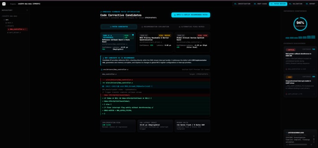Viewport: 318px width, 148px height.
Task: Expand chevron on dma_controller.c:142 evidence row
Action: tap(314, 69)
